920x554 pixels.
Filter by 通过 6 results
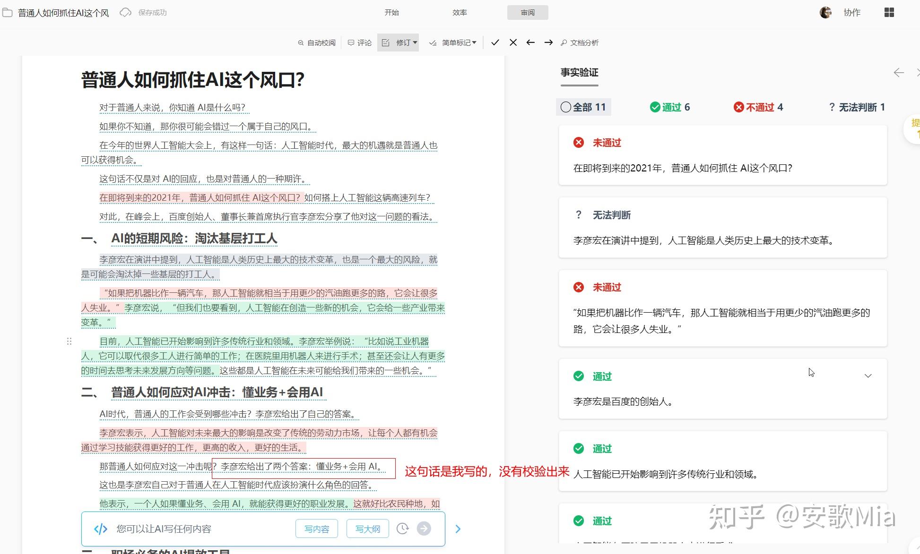(x=670, y=107)
